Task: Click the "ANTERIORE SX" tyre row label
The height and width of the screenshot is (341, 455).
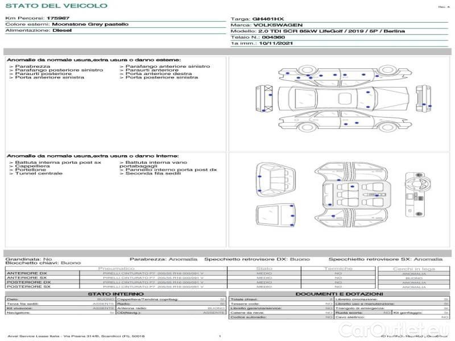Action: pos(27,277)
